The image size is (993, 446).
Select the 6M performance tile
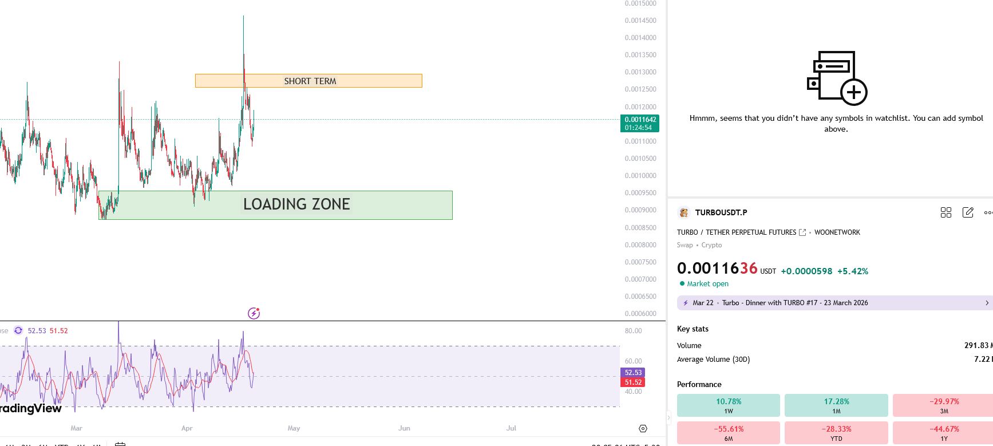pos(729,433)
